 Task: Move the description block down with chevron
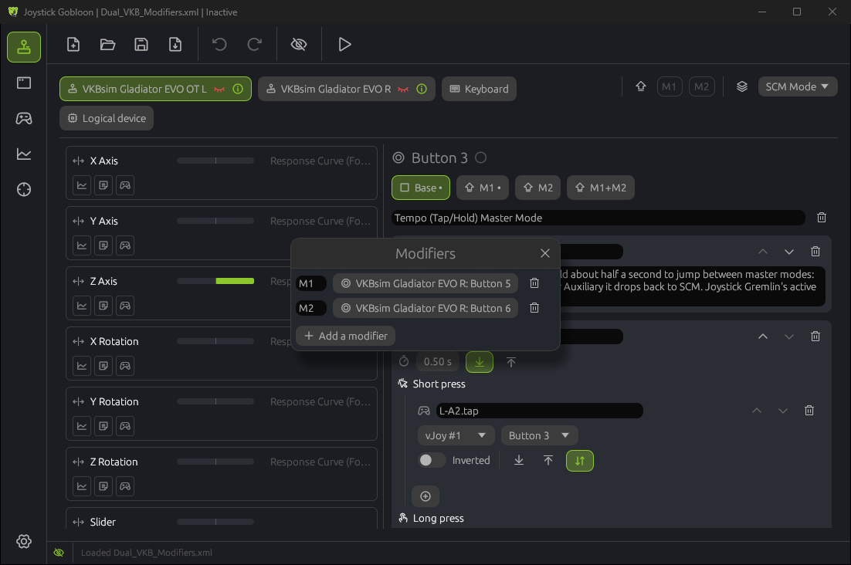pos(789,252)
